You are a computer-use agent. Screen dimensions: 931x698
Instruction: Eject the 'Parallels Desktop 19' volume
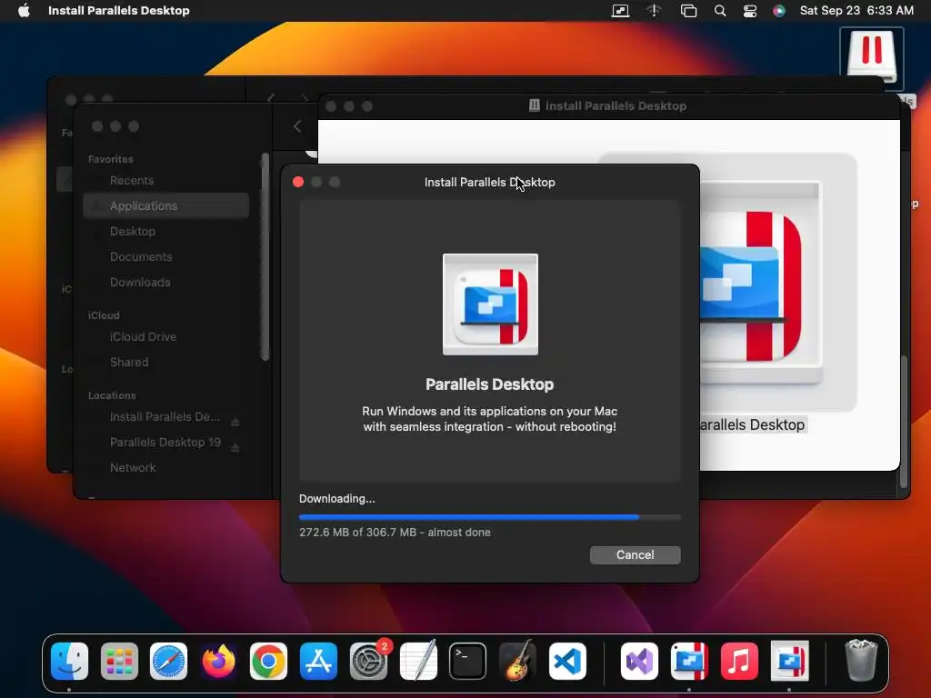(x=235, y=447)
